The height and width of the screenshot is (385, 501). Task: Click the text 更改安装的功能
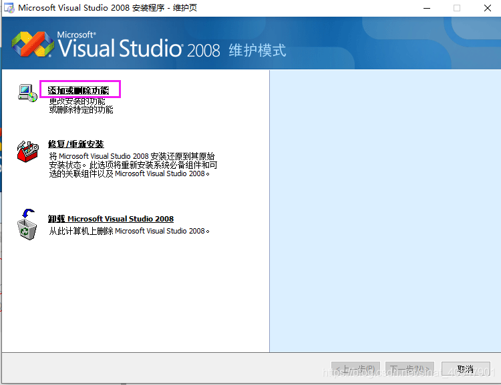pyautogui.click(x=77, y=101)
